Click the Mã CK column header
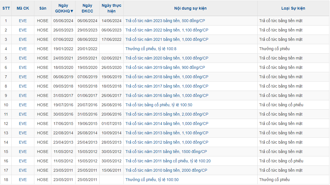This screenshot has width=330, height=185. coord(23,8)
